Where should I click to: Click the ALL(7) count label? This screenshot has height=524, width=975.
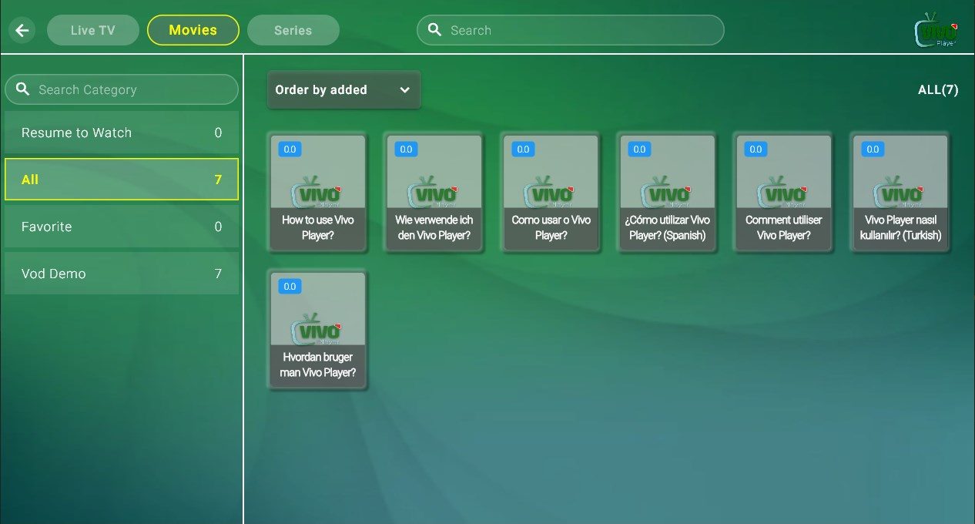938,89
